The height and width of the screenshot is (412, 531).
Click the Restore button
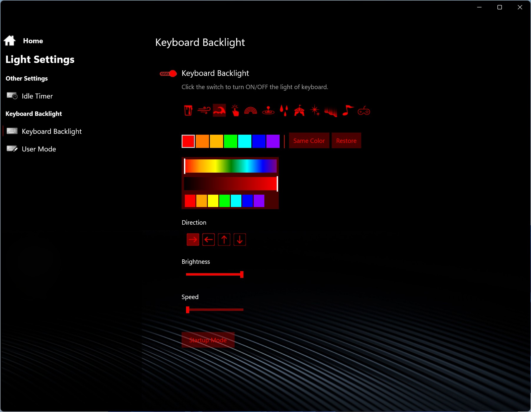click(346, 141)
